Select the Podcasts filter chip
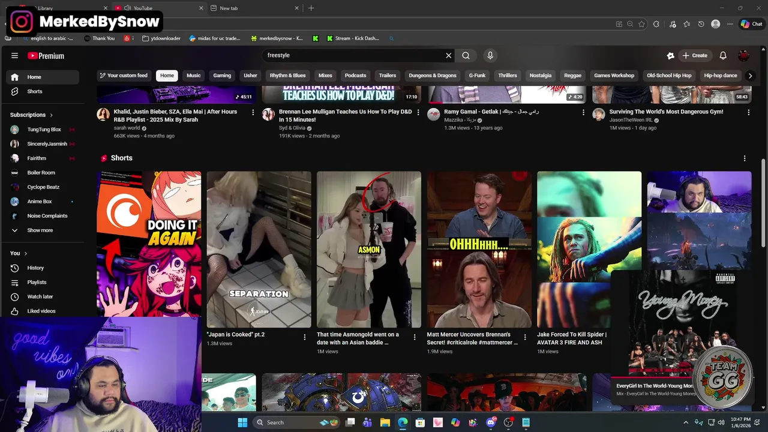768x432 pixels. (355, 76)
